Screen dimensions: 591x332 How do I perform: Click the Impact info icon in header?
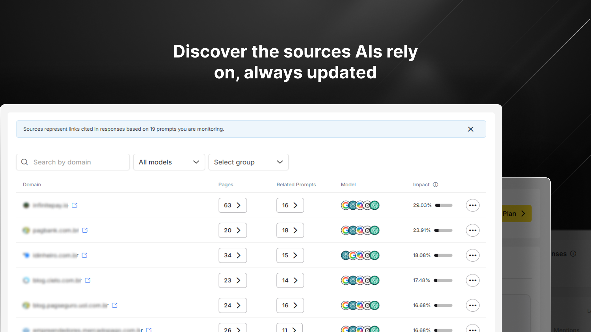pos(436,184)
